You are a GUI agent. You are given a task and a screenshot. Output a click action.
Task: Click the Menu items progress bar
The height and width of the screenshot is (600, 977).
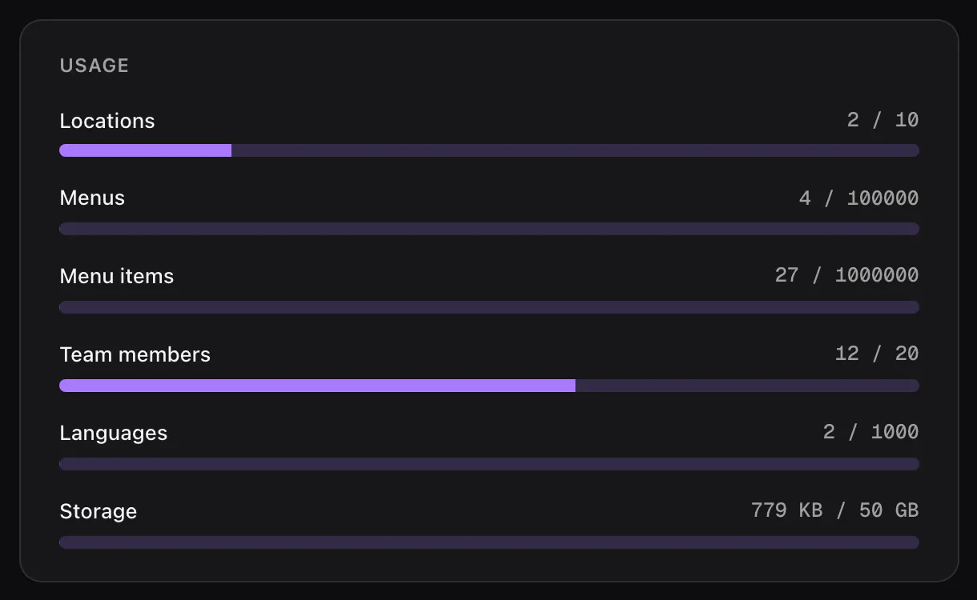pyautogui.click(x=489, y=307)
